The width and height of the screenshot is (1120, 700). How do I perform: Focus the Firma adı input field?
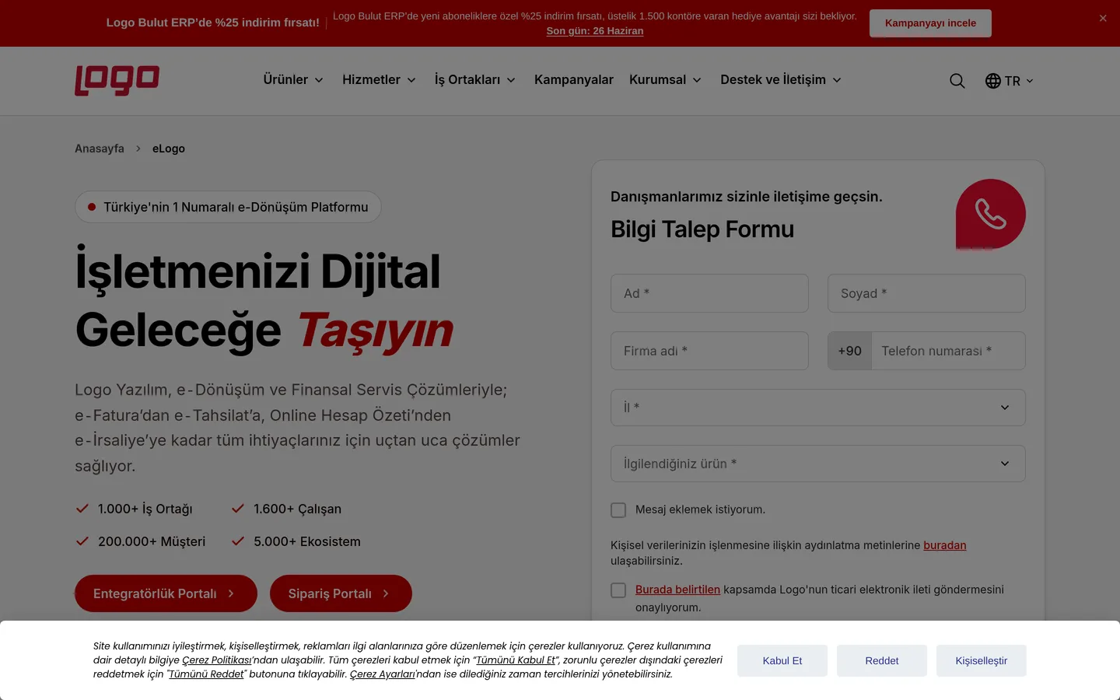(709, 351)
